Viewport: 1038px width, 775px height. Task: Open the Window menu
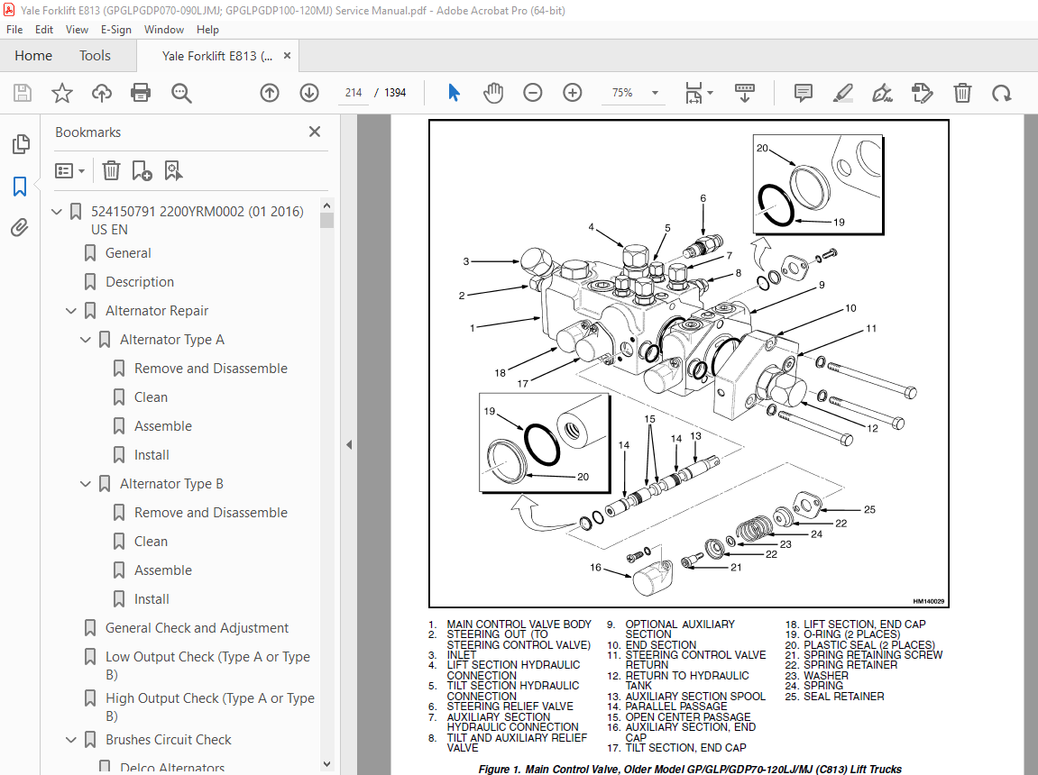click(164, 30)
